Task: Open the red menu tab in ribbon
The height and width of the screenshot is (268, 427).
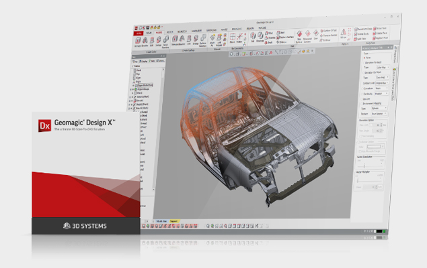Action: click(139, 33)
